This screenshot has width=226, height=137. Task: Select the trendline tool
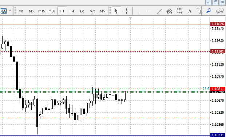(159, 11)
